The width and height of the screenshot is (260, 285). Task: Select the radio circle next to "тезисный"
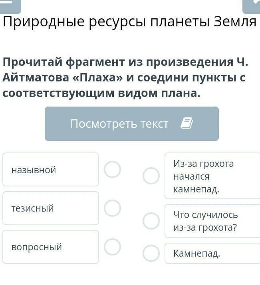click(112, 208)
